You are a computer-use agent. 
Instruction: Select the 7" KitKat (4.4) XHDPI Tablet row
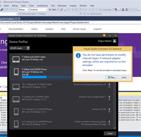tap(41, 60)
